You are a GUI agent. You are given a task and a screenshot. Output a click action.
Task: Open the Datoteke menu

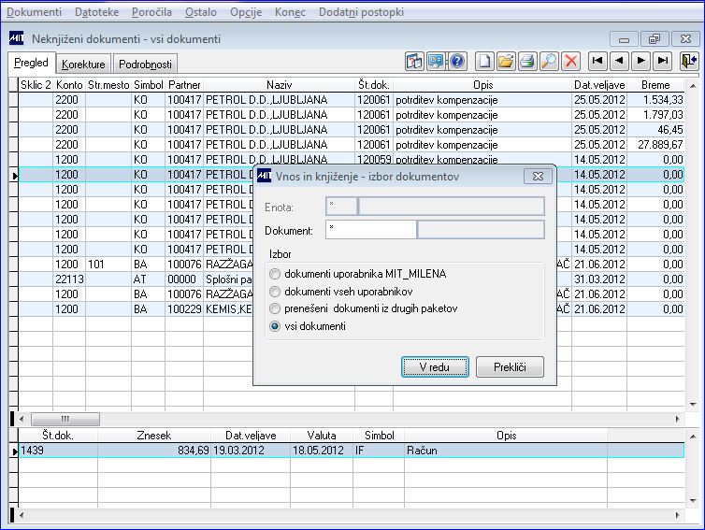pos(96,12)
